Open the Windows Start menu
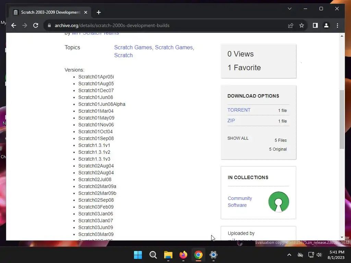Image resolution: width=351 pixels, height=263 pixels. [138, 255]
